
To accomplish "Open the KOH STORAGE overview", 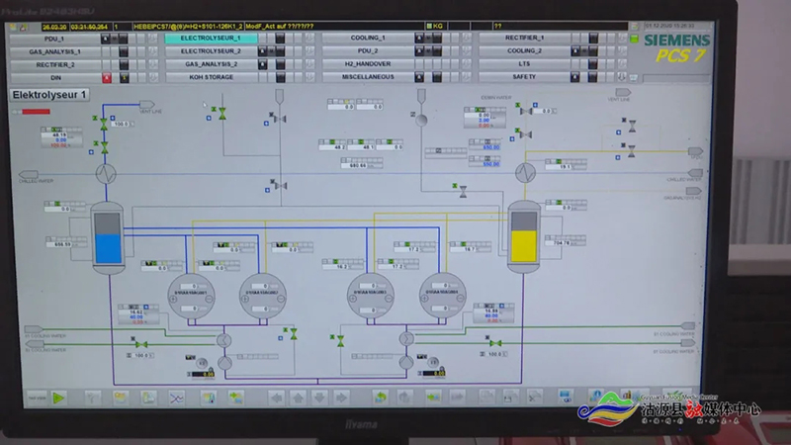I will tap(211, 76).
